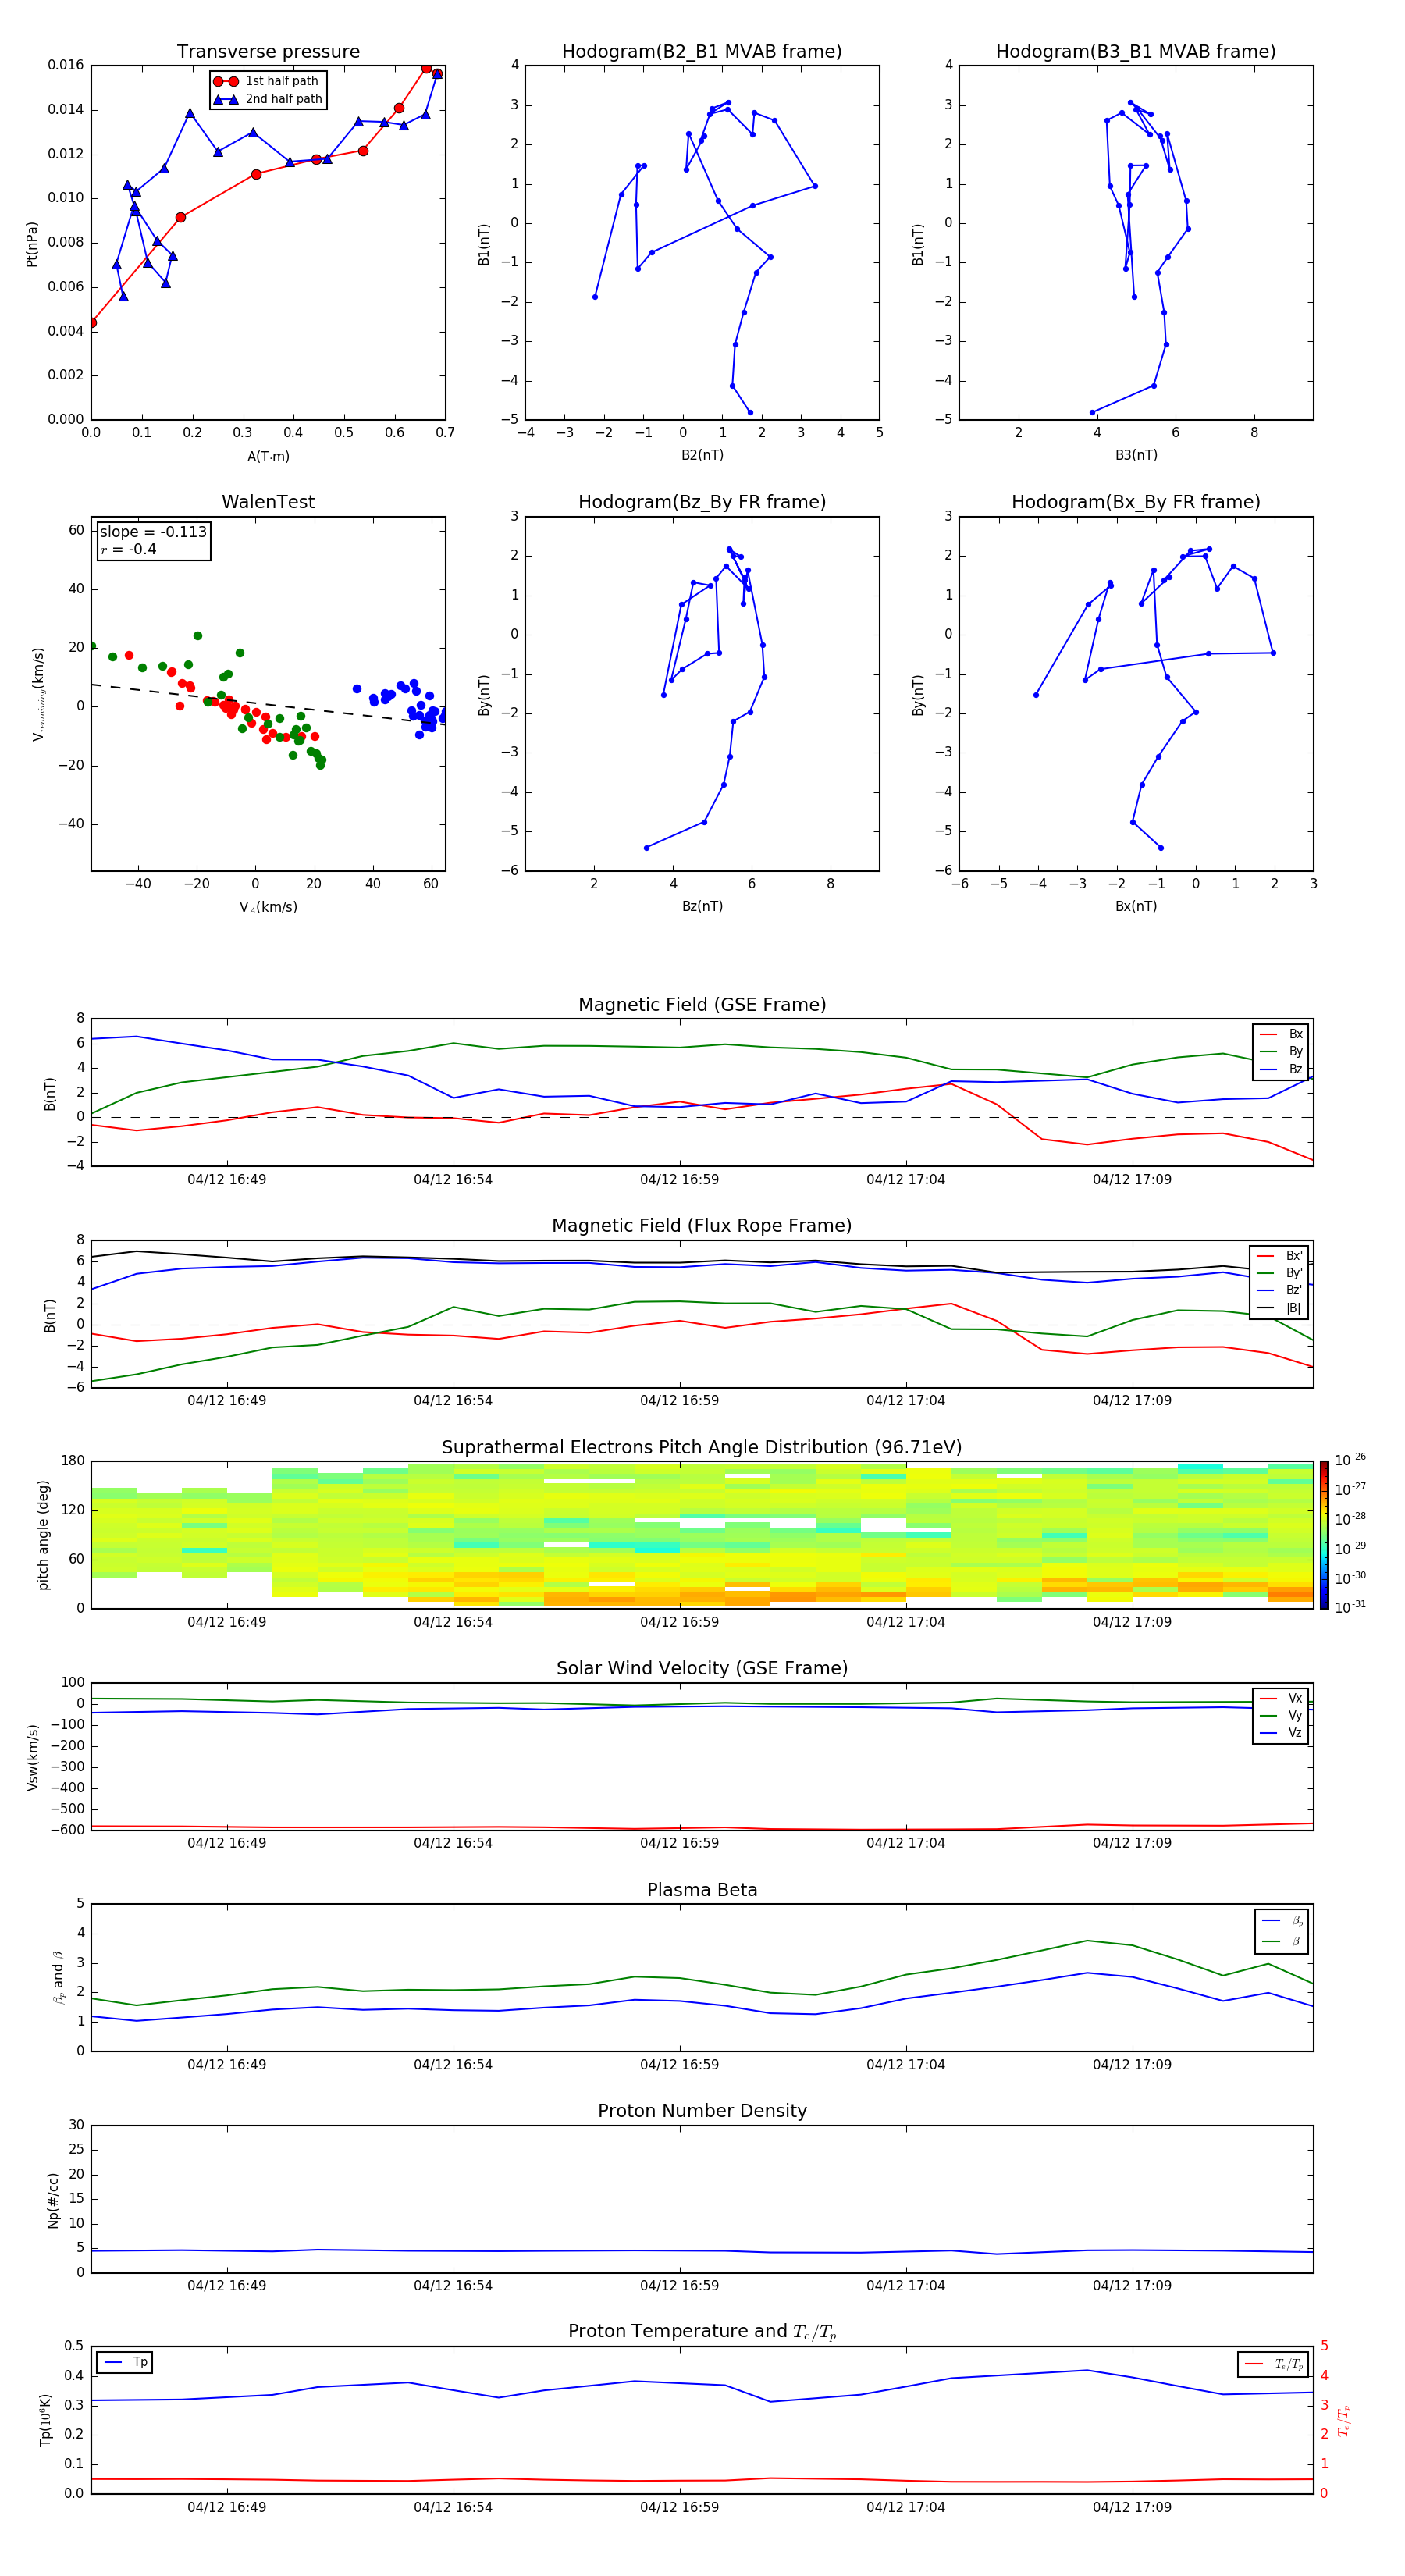1405x2576 pixels.
Task: Click the 'slope = -0.113' annotation
Action: pyautogui.click(x=153, y=532)
